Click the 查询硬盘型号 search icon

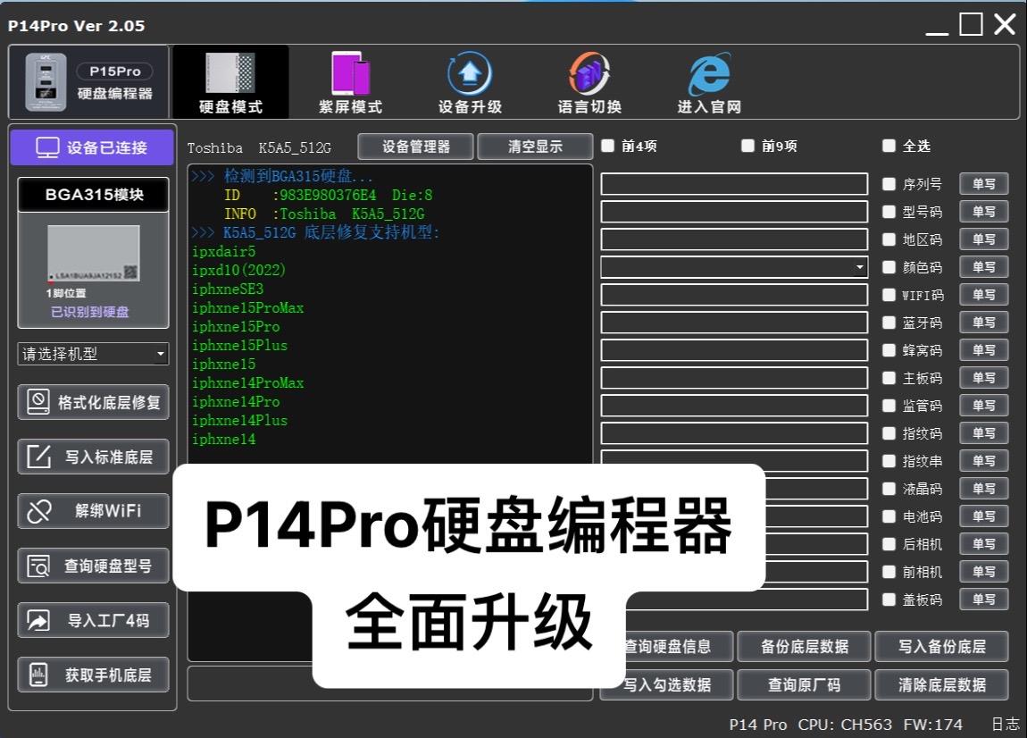(x=38, y=566)
